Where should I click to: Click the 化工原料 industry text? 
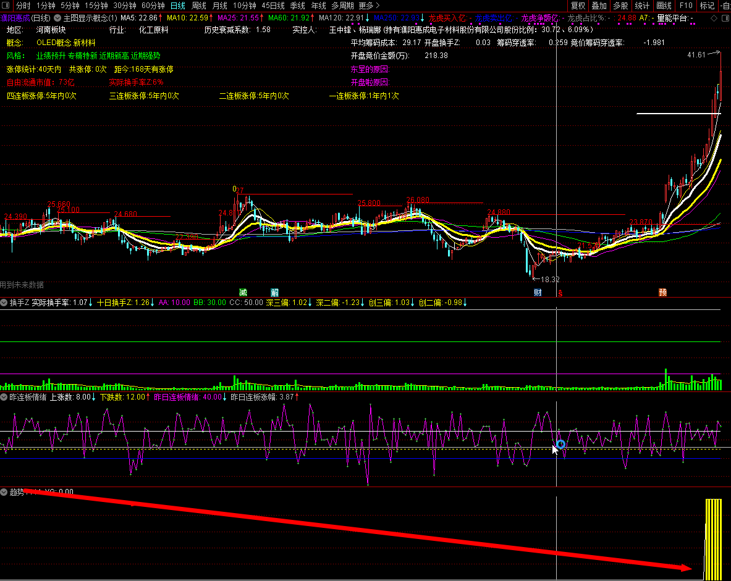tap(153, 30)
